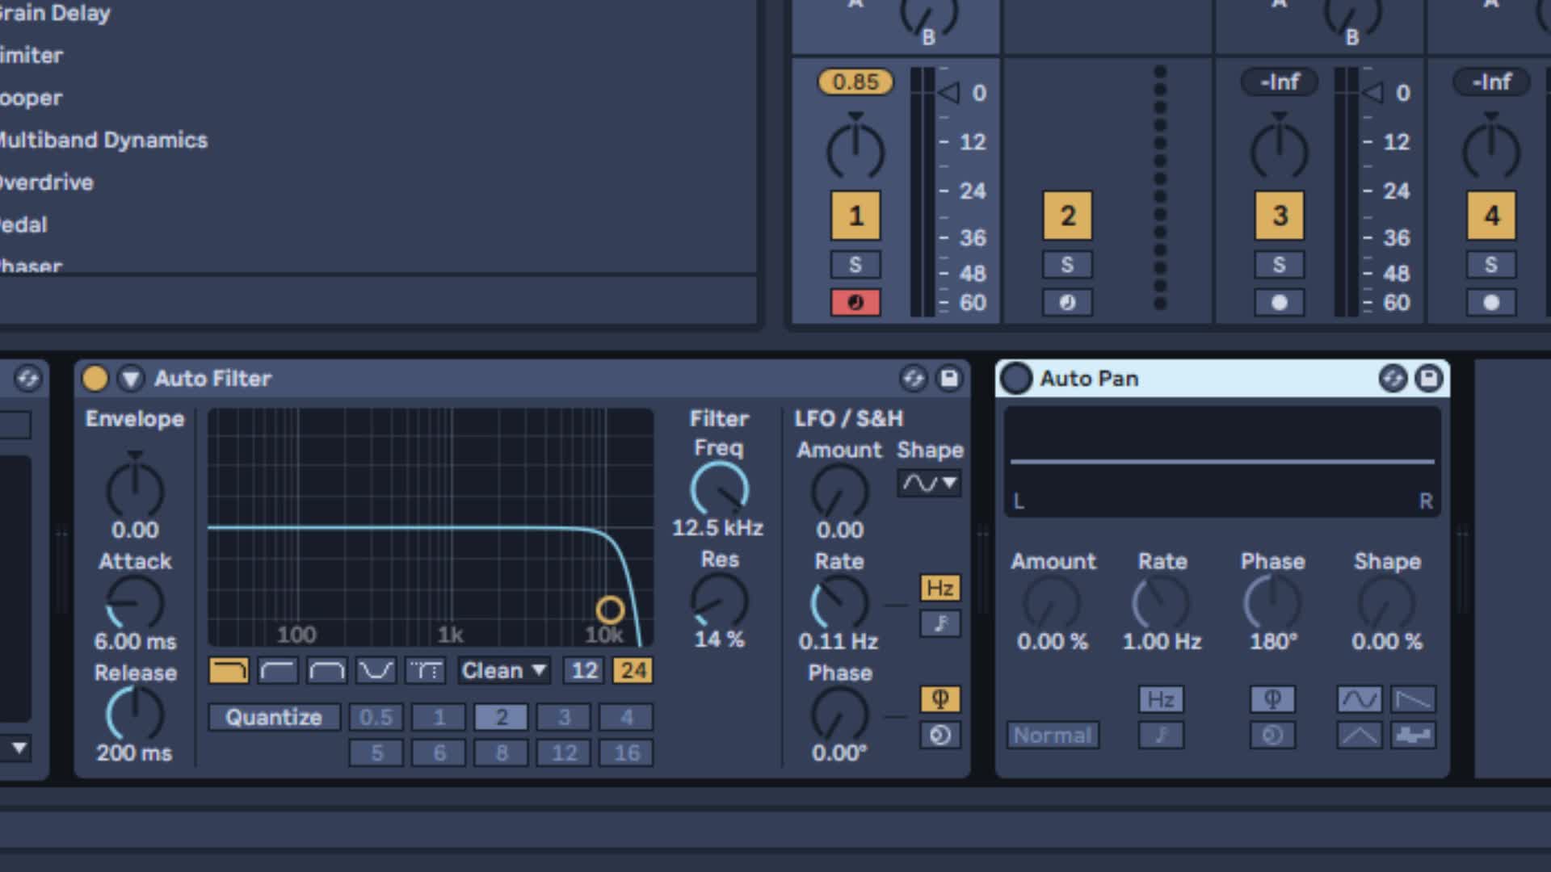Select the random shape icon in Auto Pan

pos(1414,736)
